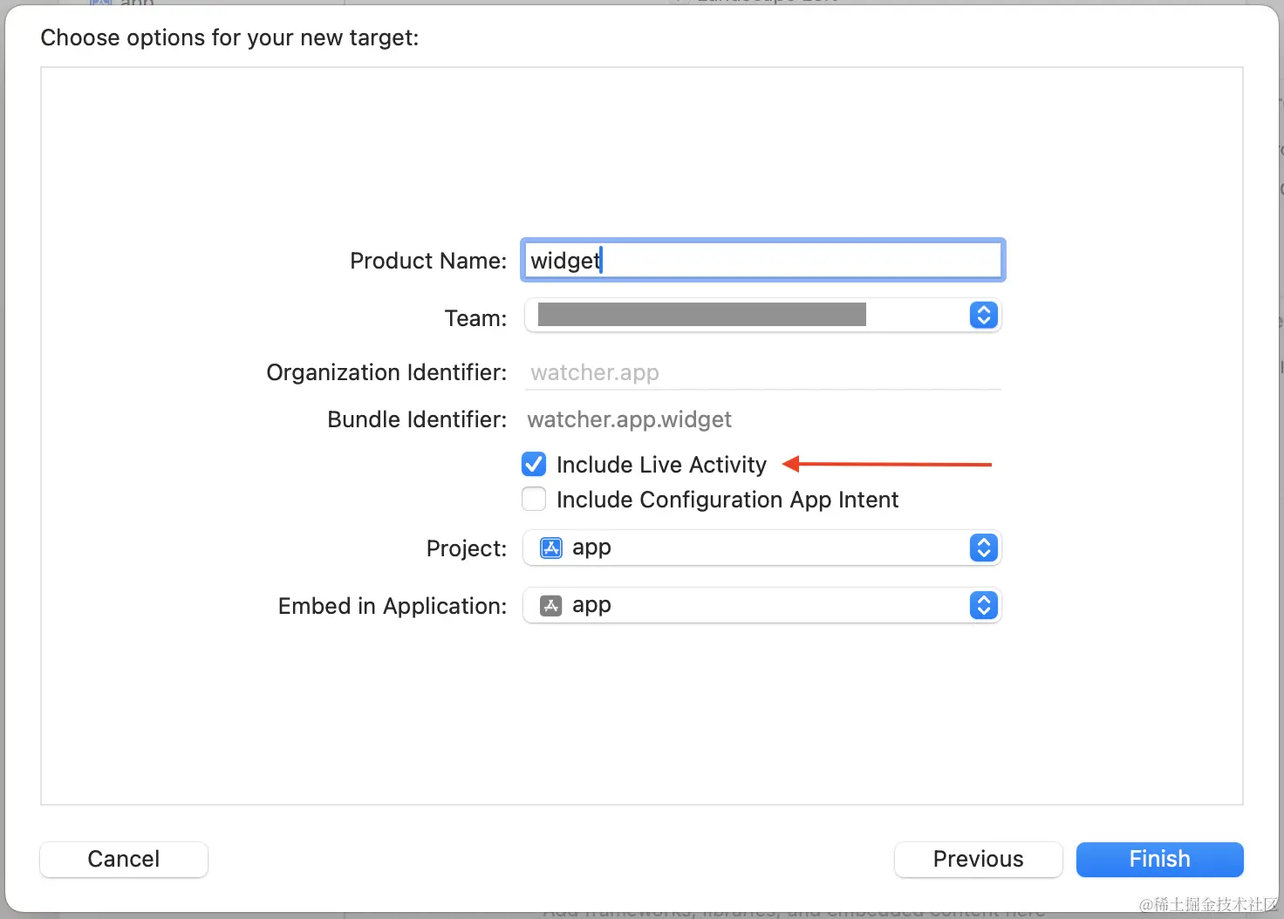Expand the Embed in Application dropdown
1284x919 pixels.
[750, 605]
